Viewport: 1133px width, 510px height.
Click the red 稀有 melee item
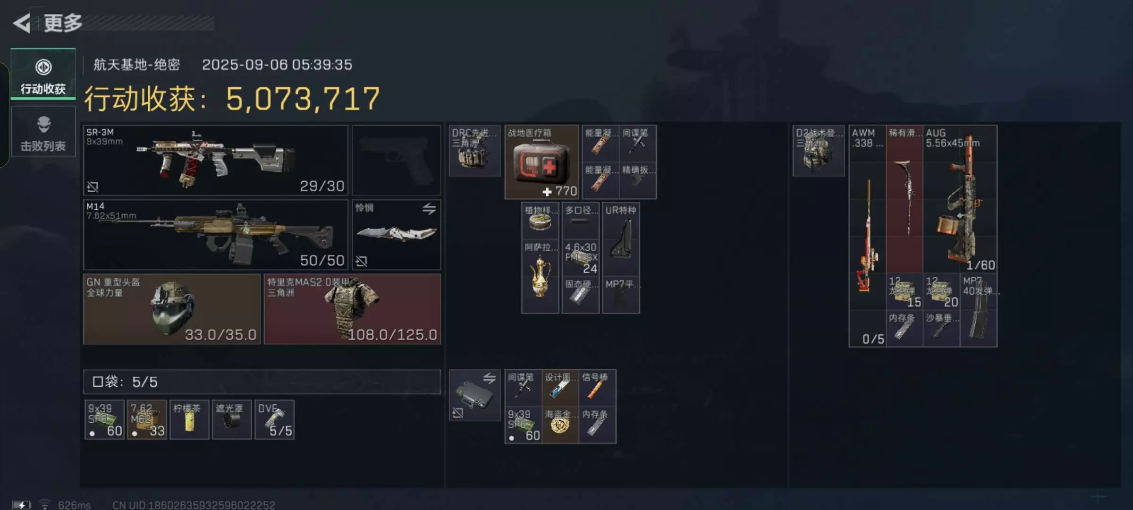click(x=905, y=199)
